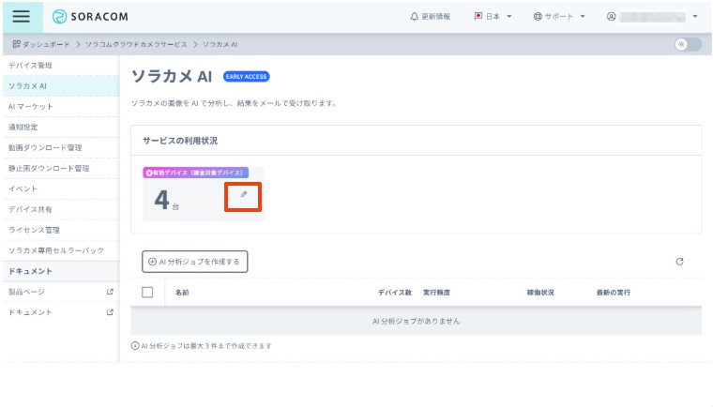Click the flag icon beside 日本
The image size is (713, 407).
478,16
